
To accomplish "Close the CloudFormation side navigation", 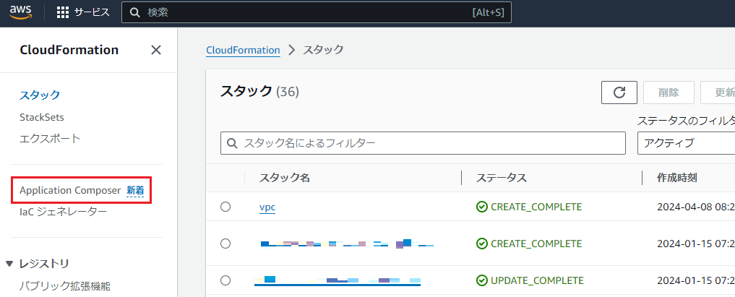I will (156, 50).
